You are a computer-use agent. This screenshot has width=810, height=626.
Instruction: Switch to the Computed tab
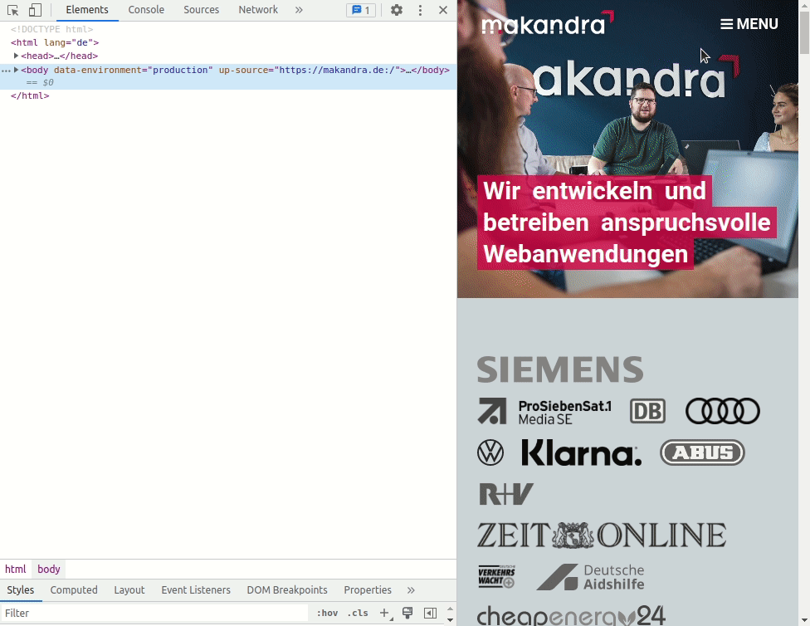point(74,590)
